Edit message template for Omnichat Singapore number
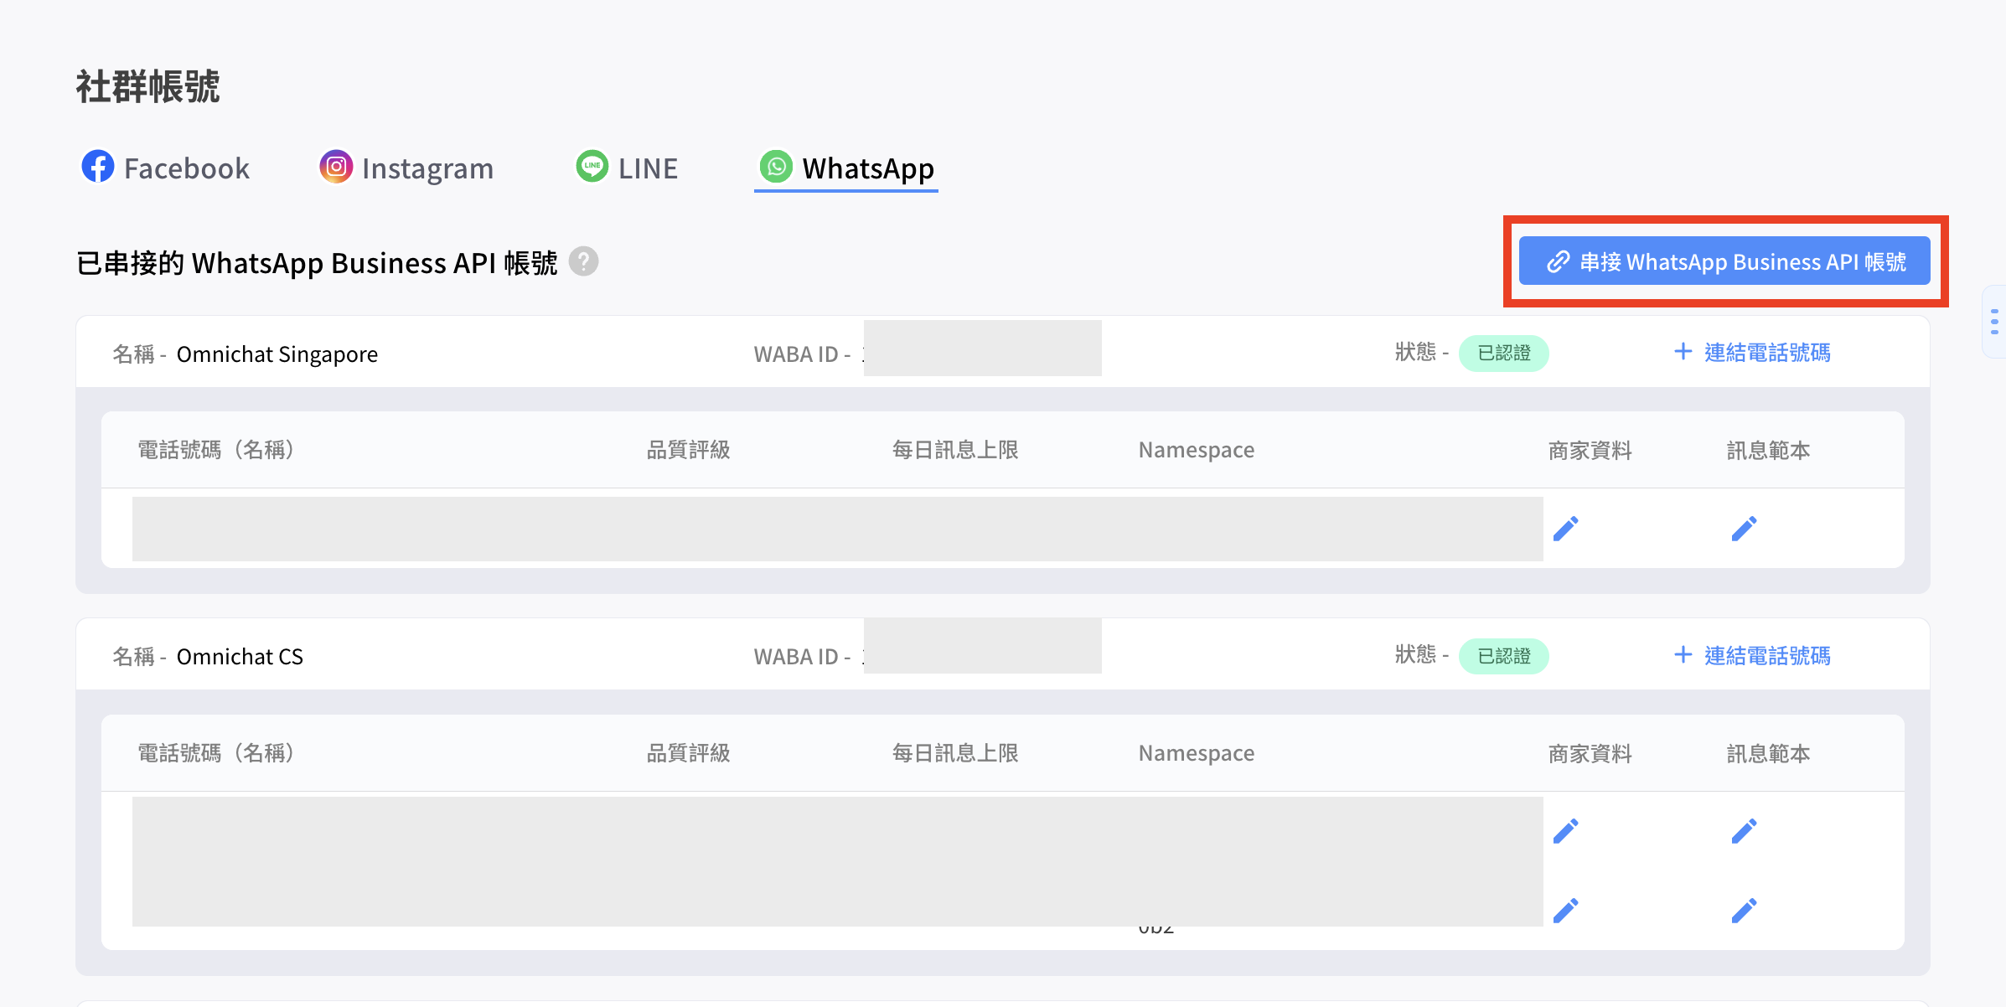The height and width of the screenshot is (1007, 2006). click(x=1744, y=529)
